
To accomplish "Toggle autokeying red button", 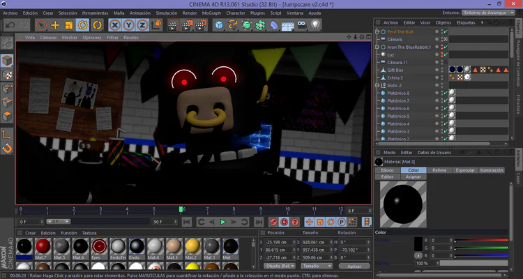I will (x=285, y=222).
